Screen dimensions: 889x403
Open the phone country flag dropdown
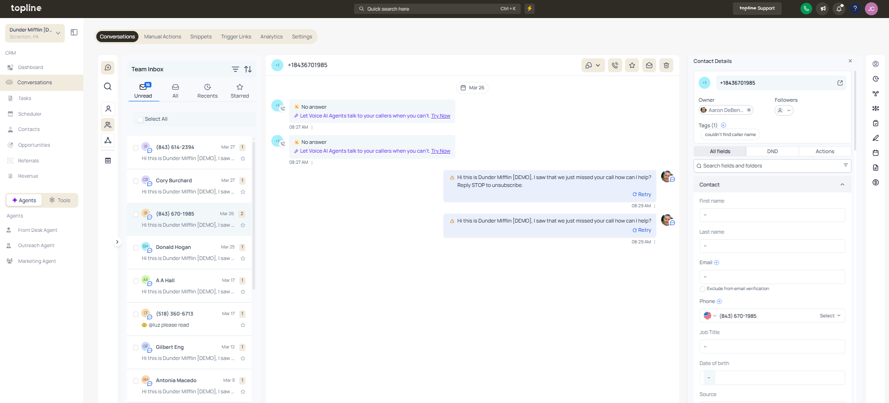(x=710, y=316)
